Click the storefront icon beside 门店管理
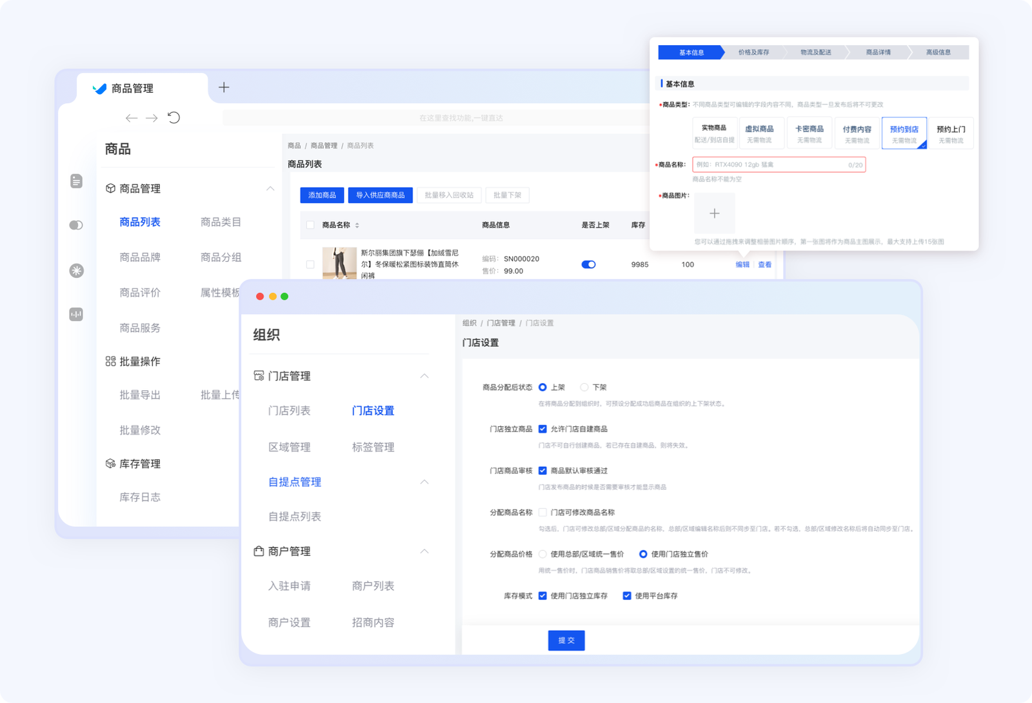The height and width of the screenshot is (703, 1032). point(259,375)
